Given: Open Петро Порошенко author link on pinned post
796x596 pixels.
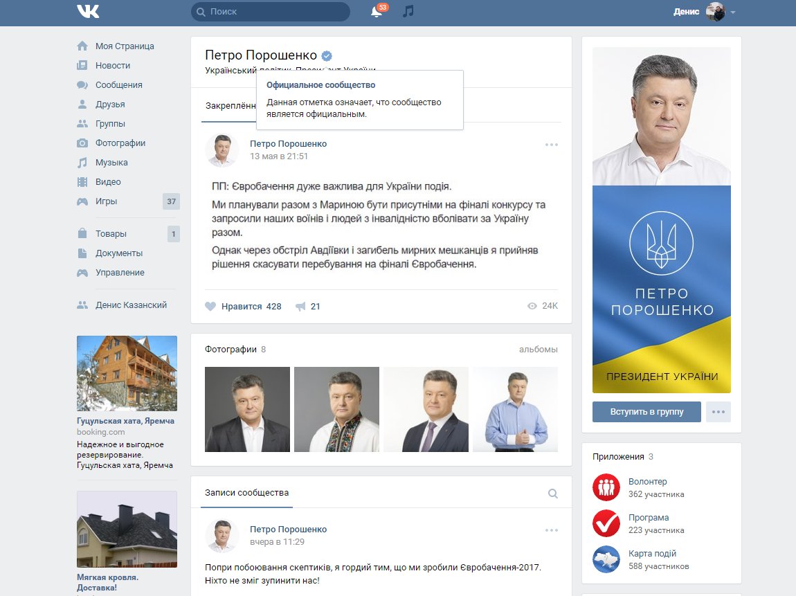Looking at the screenshot, I should (x=288, y=144).
